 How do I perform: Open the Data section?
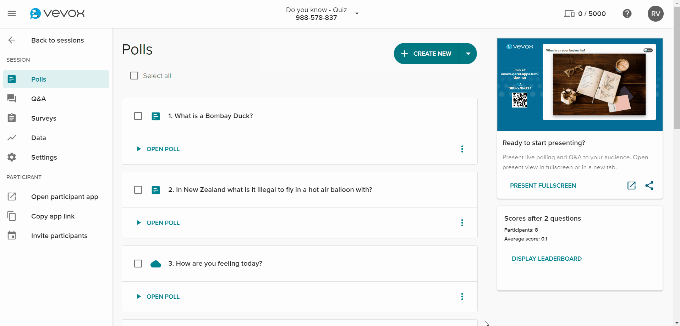click(56, 138)
